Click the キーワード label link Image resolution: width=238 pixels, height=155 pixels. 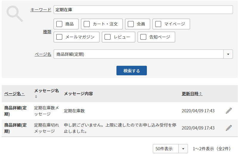(41, 10)
